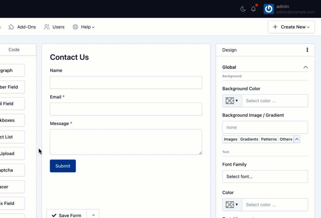Collapse the Global section chevron
The width and height of the screenshot is (321, 218).
(x=305, y=67)
